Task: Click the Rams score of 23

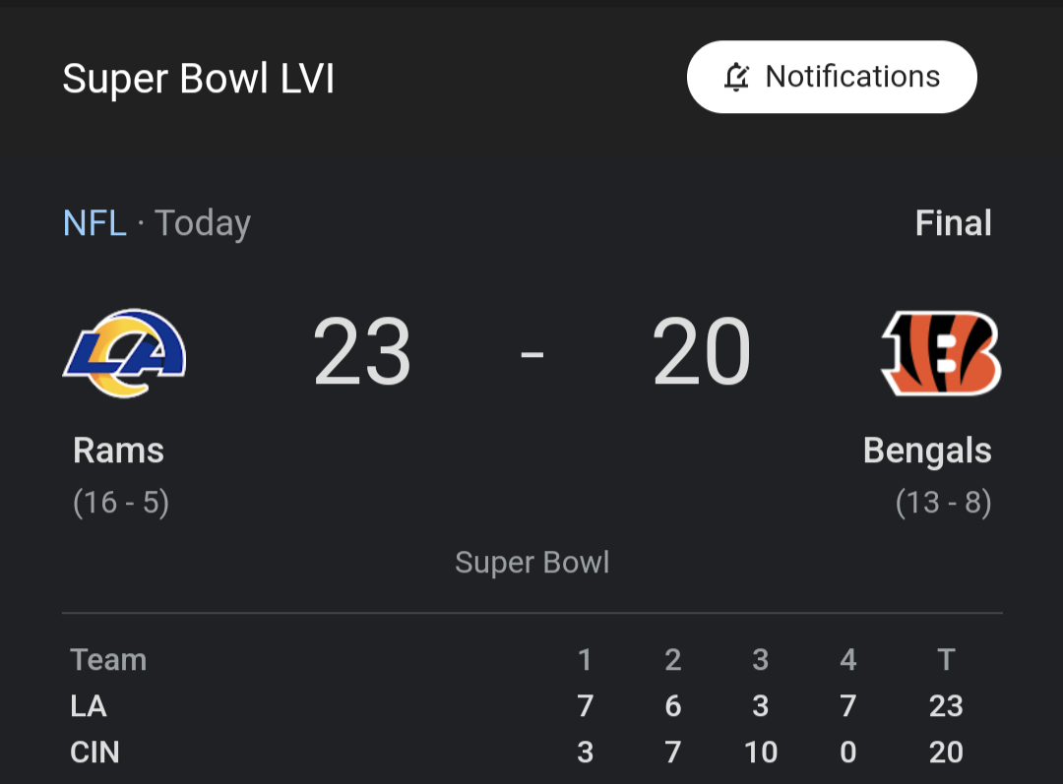Action: point(361,351)
